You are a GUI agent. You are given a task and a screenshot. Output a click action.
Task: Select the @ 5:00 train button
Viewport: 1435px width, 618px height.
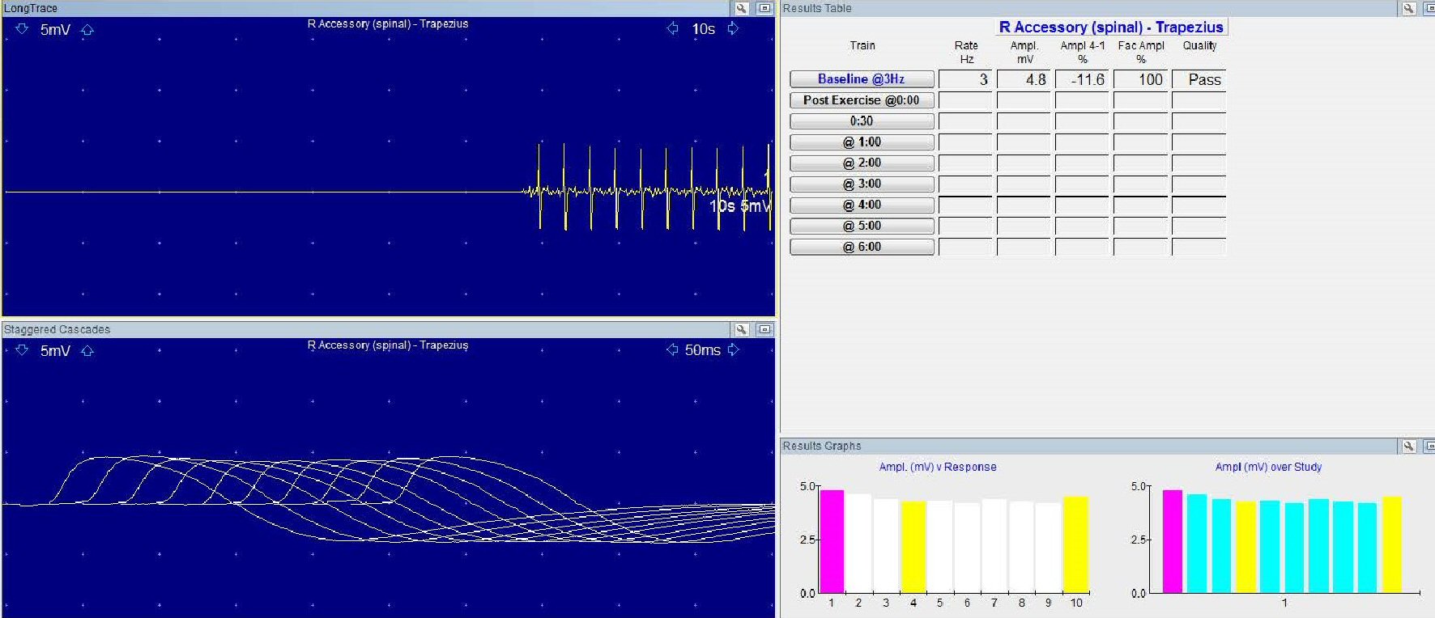[862, 226]
